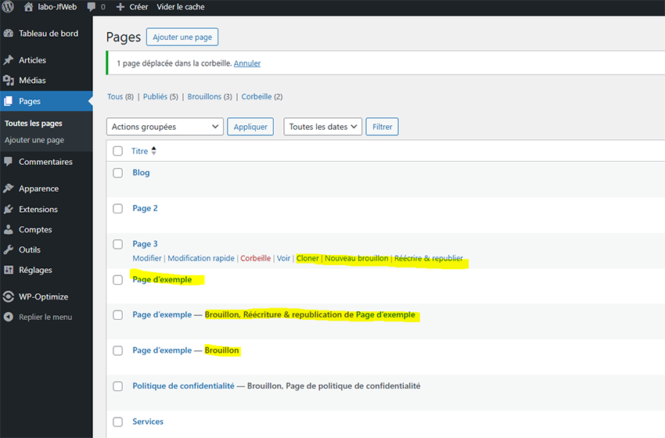This screenshot has height=438, width=665.
Task: Open the Réglages menu
Action: coord(46,270)
